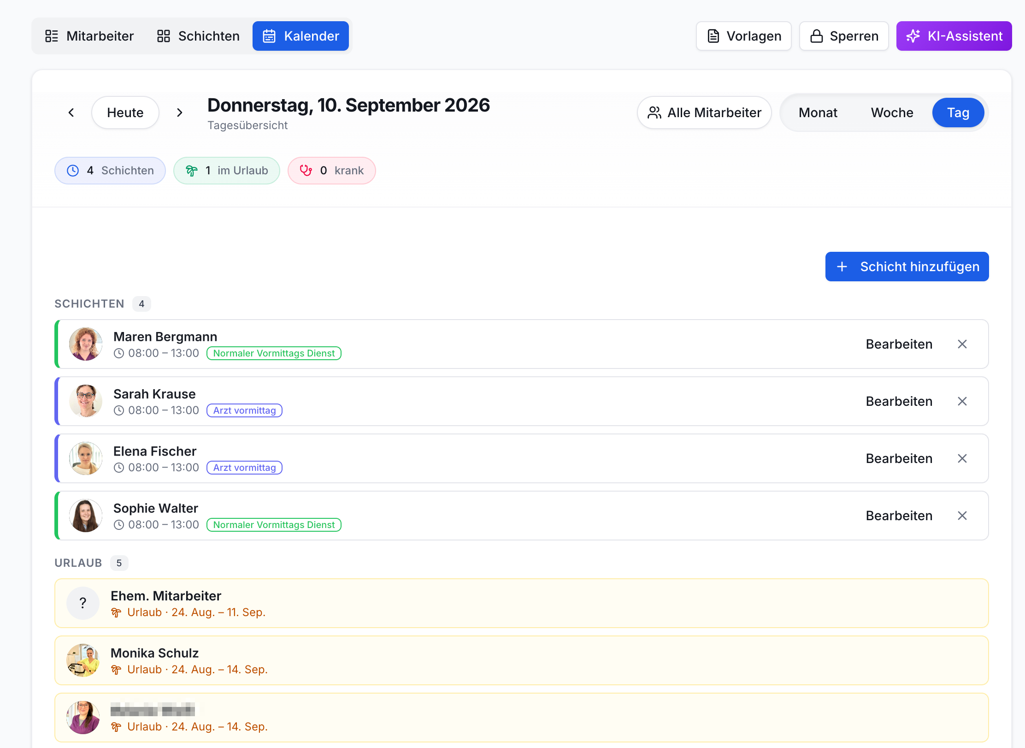Click Schicht hinzufügen button
This screenshot has height=748, width=1025.
pos(907,267)
